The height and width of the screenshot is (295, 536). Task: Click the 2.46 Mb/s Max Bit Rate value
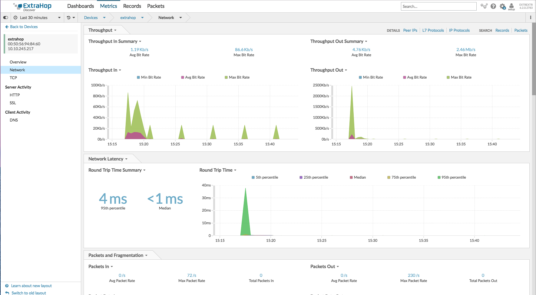point(466,50)
